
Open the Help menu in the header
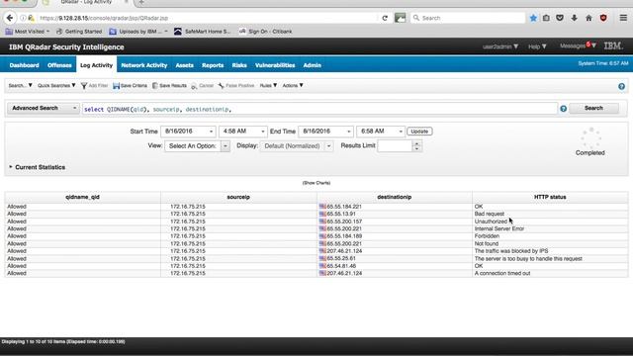(x=537, y=46)
